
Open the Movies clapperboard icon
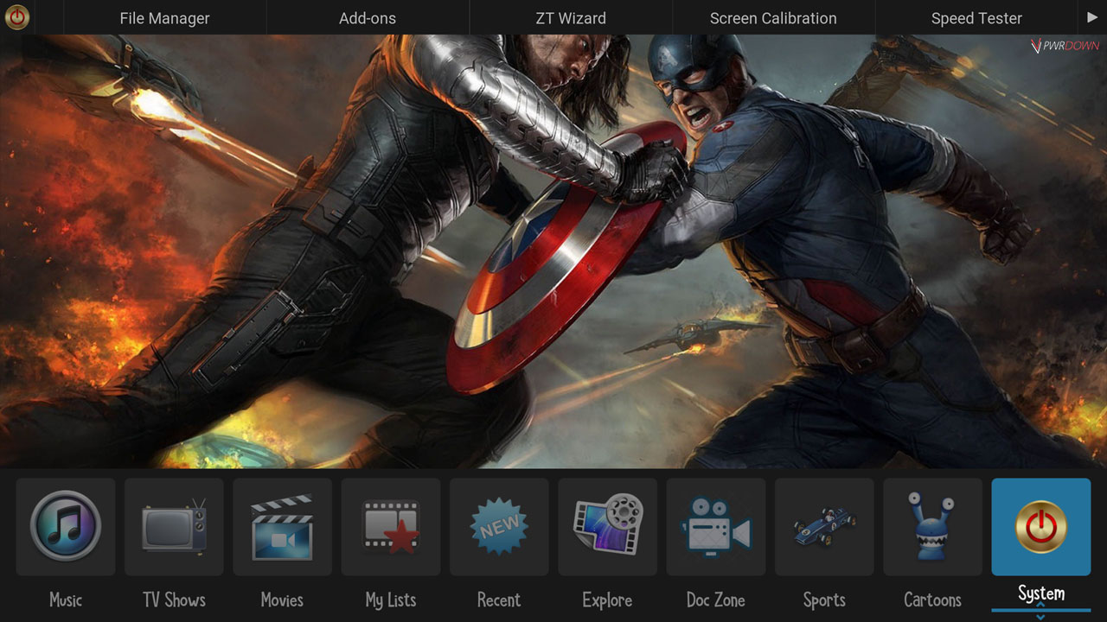(x=282, y=527)
